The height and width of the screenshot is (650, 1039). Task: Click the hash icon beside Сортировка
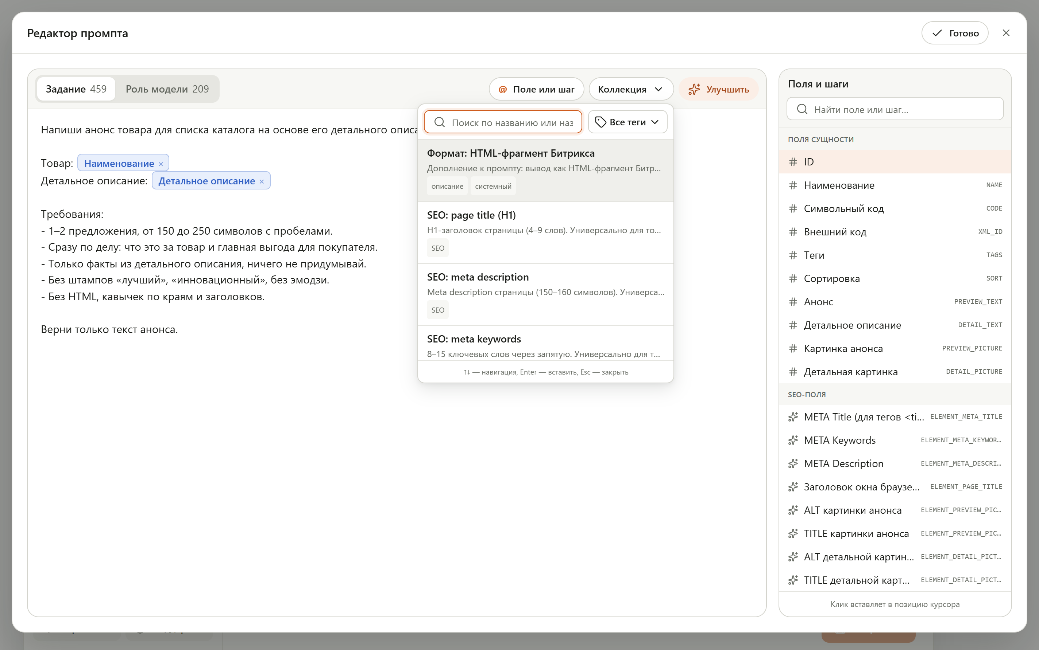(793, 278)
